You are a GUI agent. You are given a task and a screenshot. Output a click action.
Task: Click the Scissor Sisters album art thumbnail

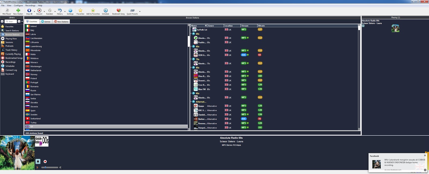pyautogui.click(x=395, y=28)
